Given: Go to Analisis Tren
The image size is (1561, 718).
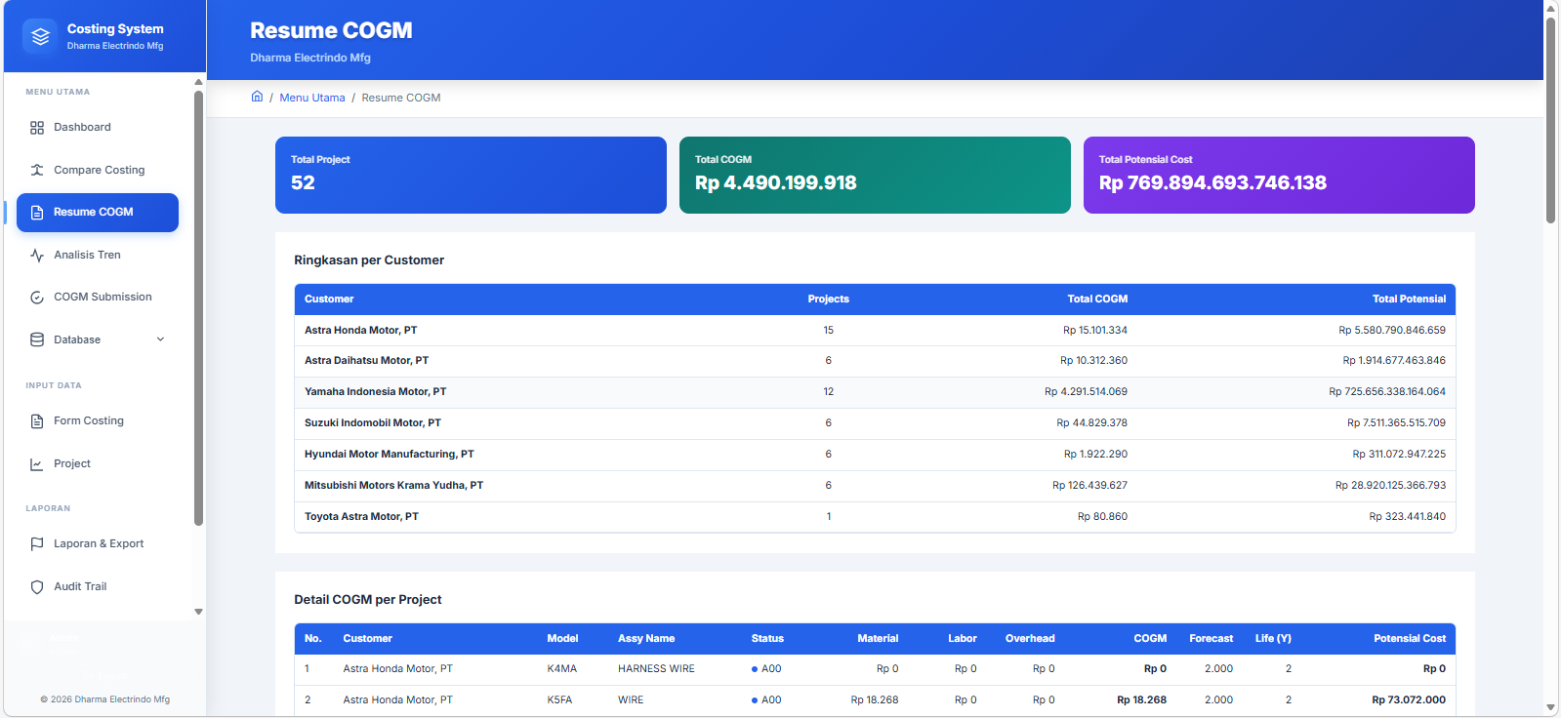Looking at the screenshot, I should 98,255.
